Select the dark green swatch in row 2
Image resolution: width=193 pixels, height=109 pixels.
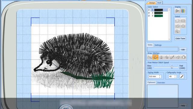[x=159, y=13]
